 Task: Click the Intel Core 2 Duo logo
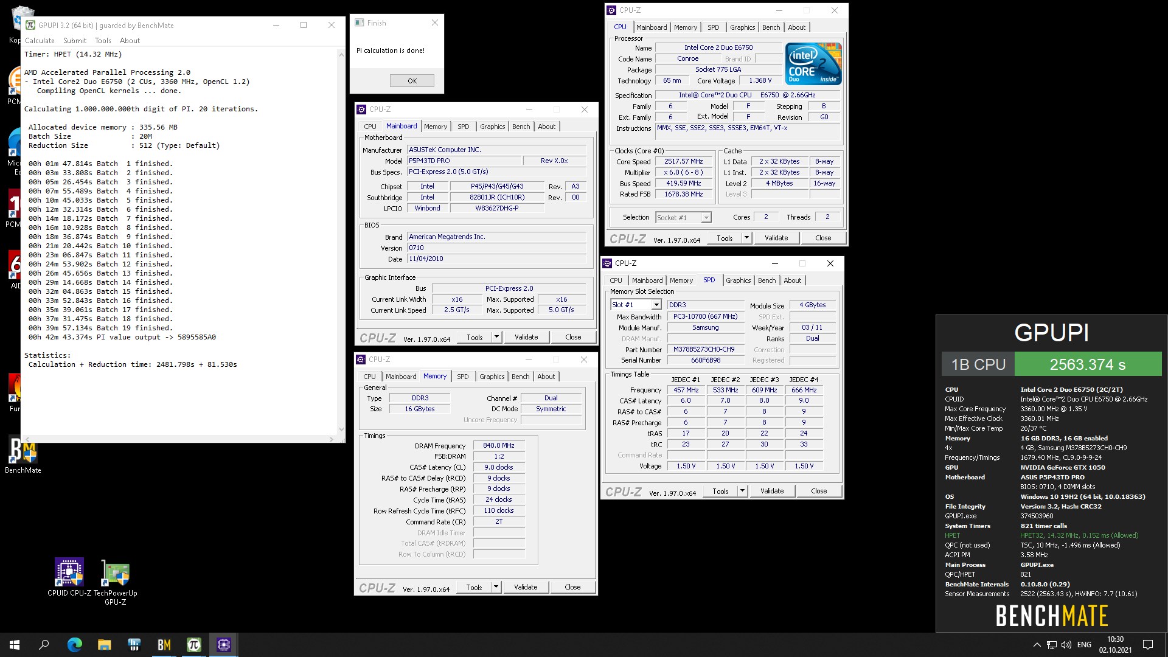(x=813, y=63)
